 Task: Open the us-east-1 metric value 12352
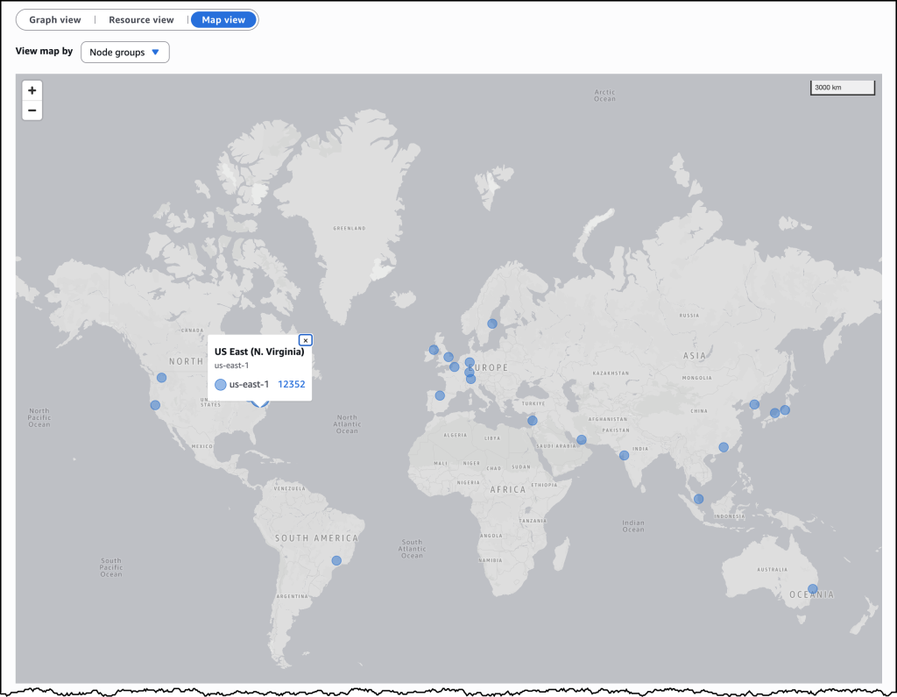pos(290,384)
